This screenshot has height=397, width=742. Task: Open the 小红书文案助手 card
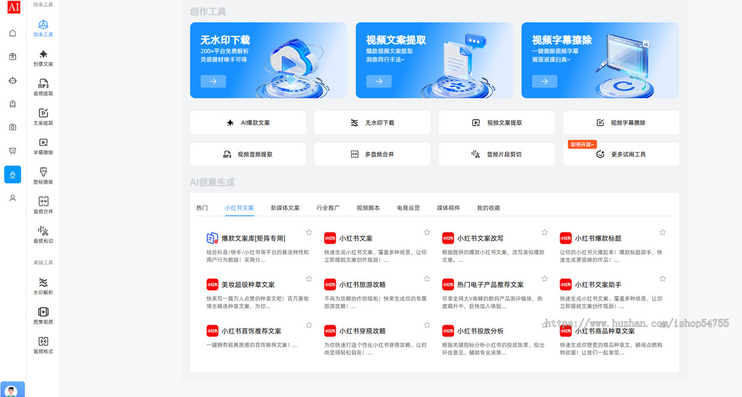(612, 293)
